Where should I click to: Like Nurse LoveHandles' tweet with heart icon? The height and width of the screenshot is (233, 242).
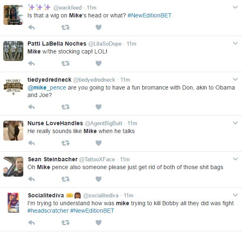99,143
